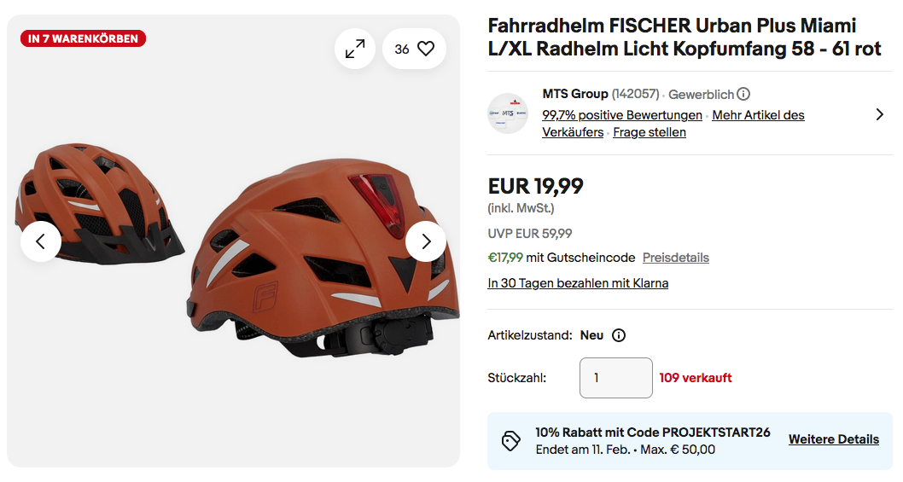Click In 30 Tagen bezahlen mit Klarna

pos(578,283)
